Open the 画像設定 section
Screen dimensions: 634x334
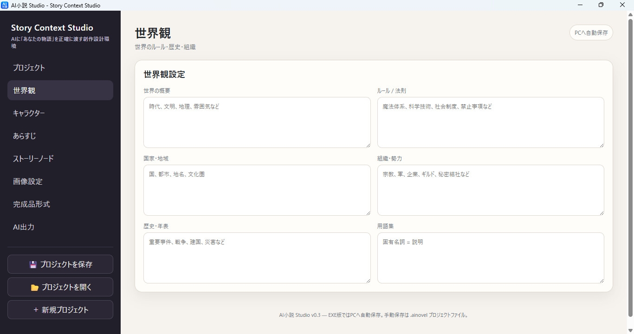pyautogui.click(x=60, y=181)
